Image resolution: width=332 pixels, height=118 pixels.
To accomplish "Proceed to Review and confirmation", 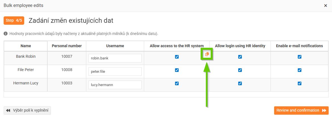I will (301, 111).
